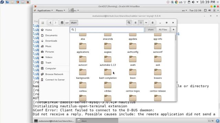Select the bash-completion folder
The height and width of the screenshot is (123, 220).
pos(108,74)
